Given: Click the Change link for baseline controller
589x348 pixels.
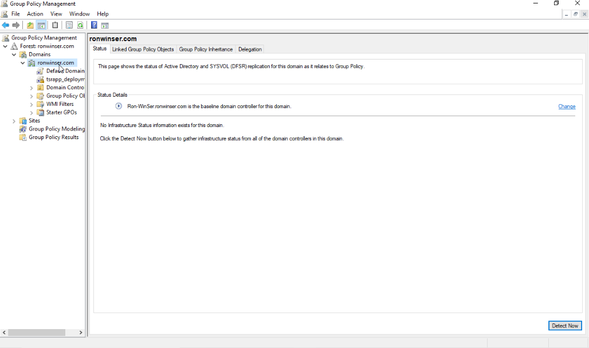Looking at the screenshot, I should pyautogui.click(x=567, y=106).
